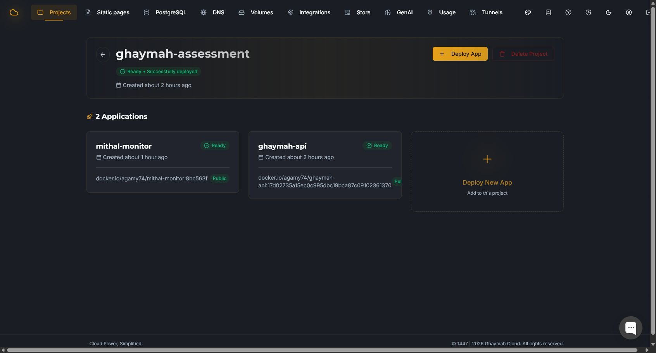Select the ghaymah-api docker image text

(325, 182)
